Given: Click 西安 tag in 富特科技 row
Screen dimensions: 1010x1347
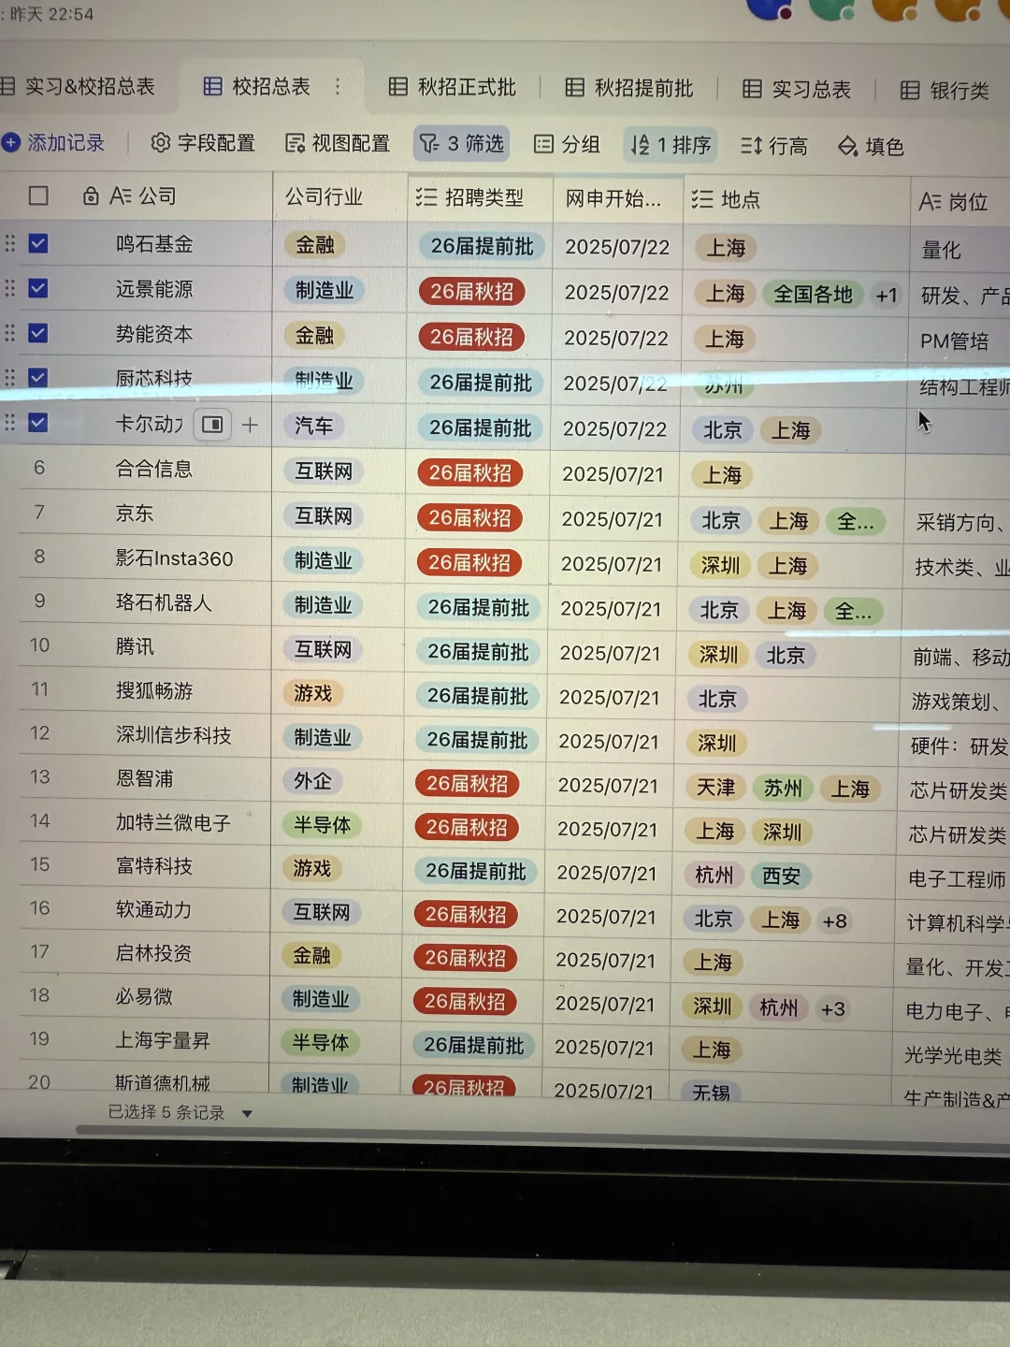Looking at the screenshot, I should click(782, 876).
